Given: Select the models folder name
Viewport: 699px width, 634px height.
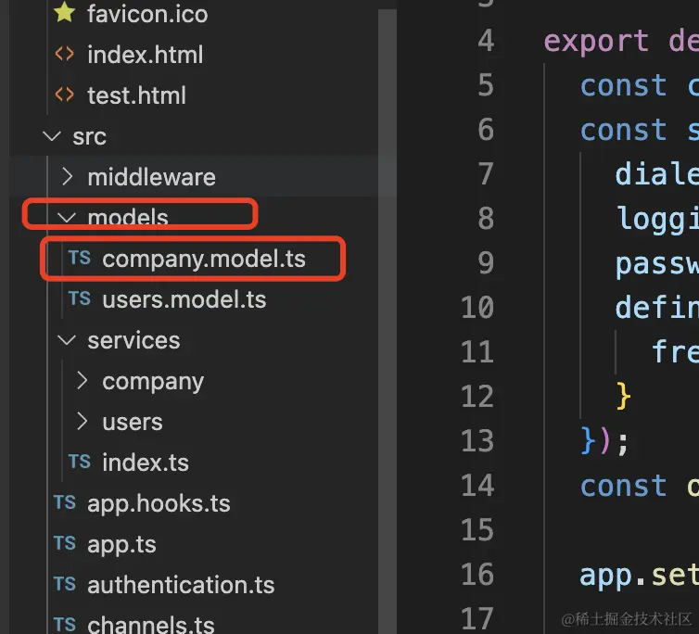Looking at the screenshot, I should 128,218.
